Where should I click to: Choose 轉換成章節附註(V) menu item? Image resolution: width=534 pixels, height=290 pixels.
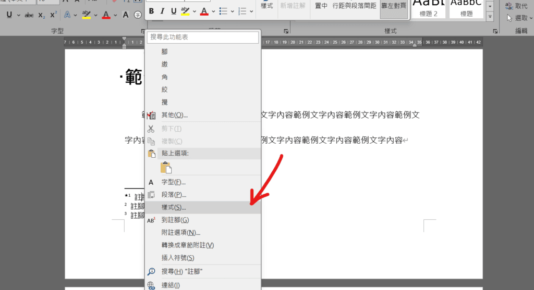pyautogui.click(x=203, y=245)
